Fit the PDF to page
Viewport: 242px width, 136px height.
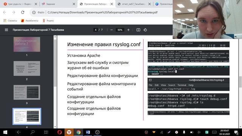pos(138,30)
